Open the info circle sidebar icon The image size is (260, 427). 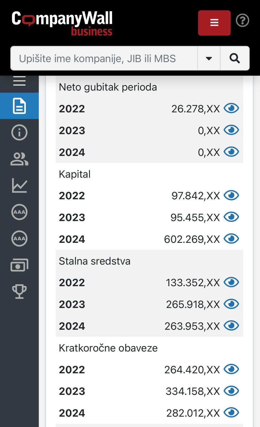pyautogui.click(x=19, y=132)
